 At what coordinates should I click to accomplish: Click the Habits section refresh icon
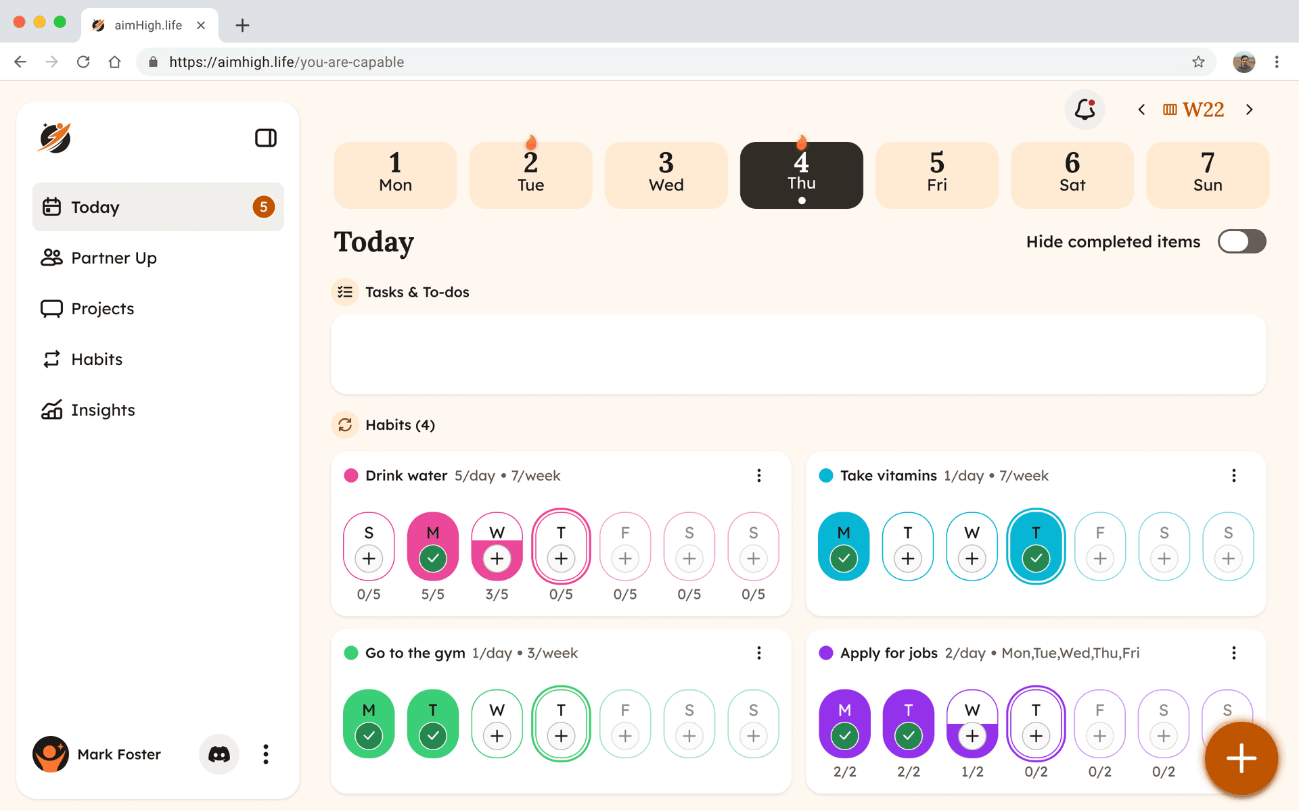pyautogui.click(x=345, y=424)
